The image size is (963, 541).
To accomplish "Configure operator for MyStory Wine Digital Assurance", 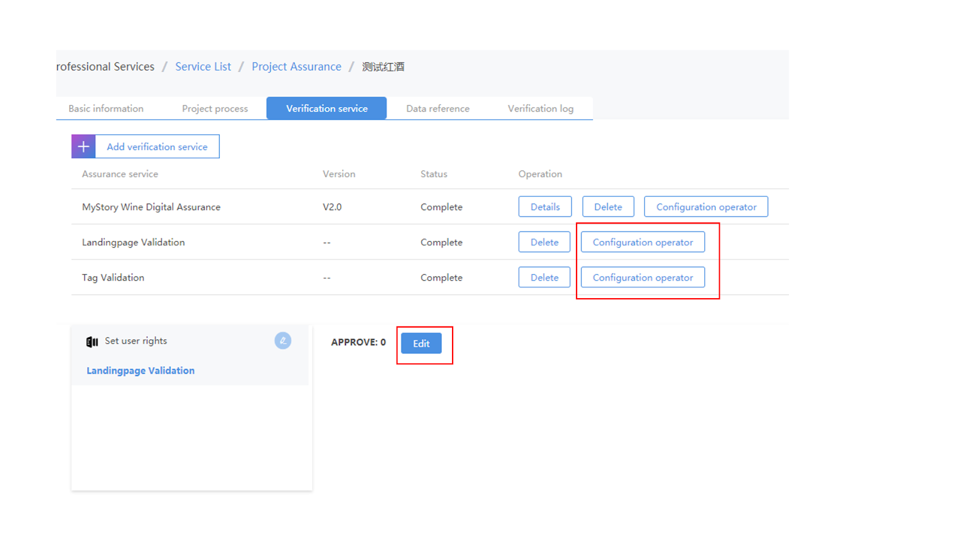I will point(706,207).
